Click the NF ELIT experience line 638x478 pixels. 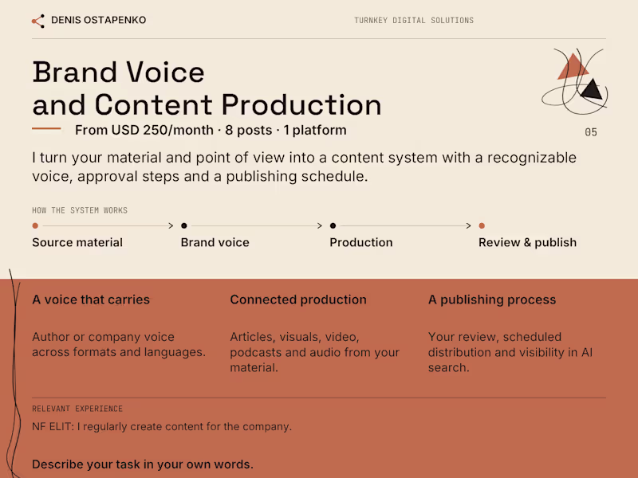(x=162, y=426)
